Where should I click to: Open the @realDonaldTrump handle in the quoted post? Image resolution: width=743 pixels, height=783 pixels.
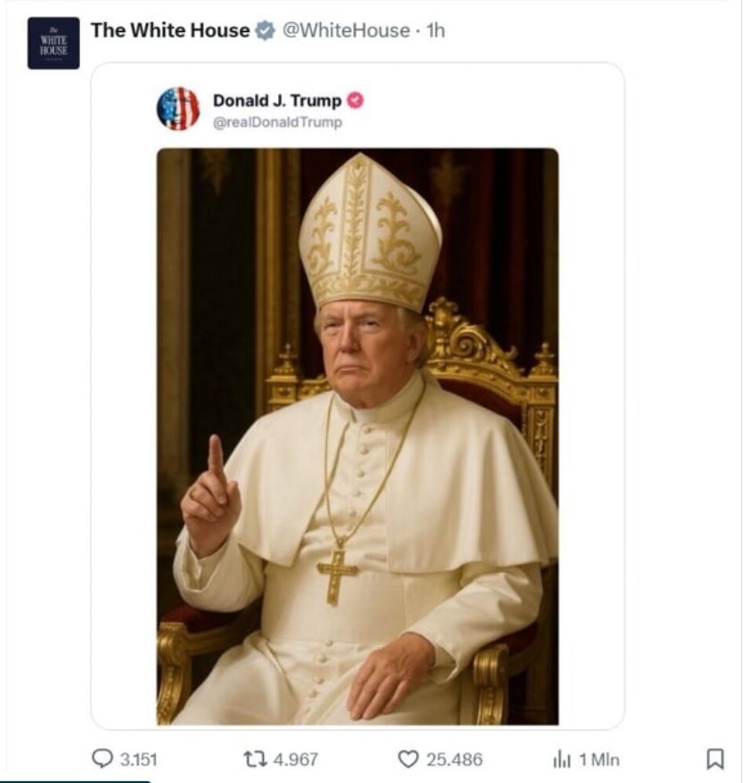277,122
